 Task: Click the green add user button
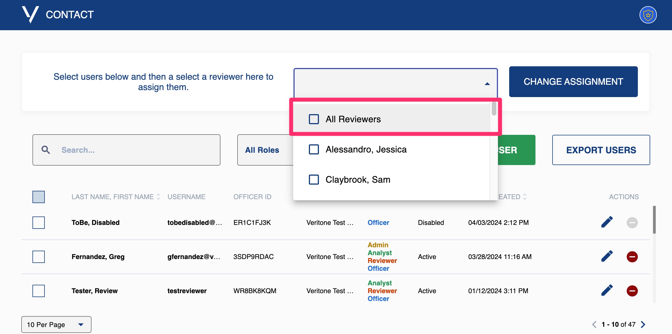point(517,150)
